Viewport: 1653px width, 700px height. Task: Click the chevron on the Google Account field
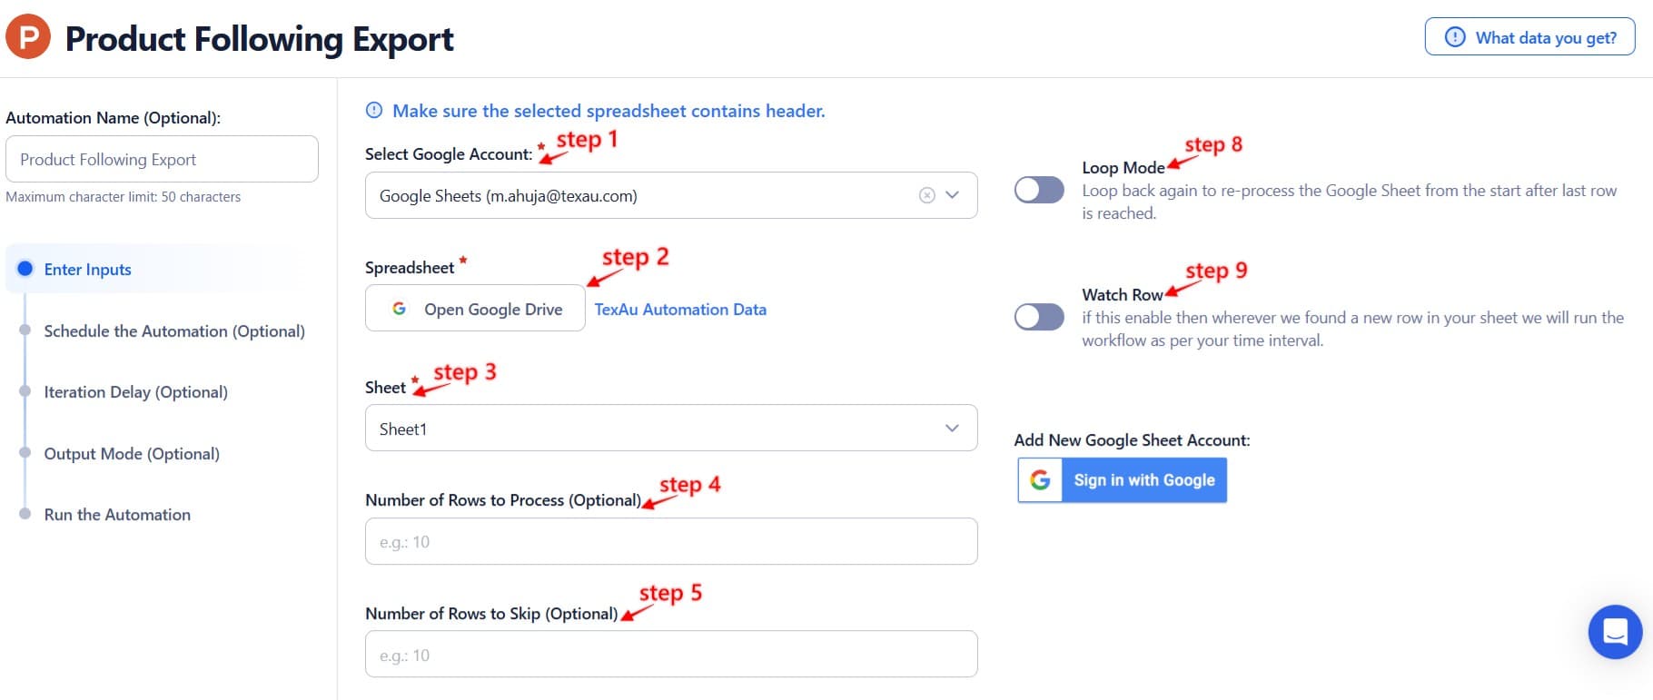(x=952, y=194)
